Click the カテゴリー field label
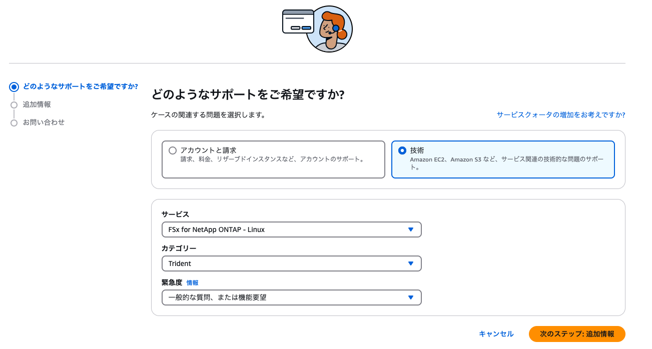 [179, 248]
